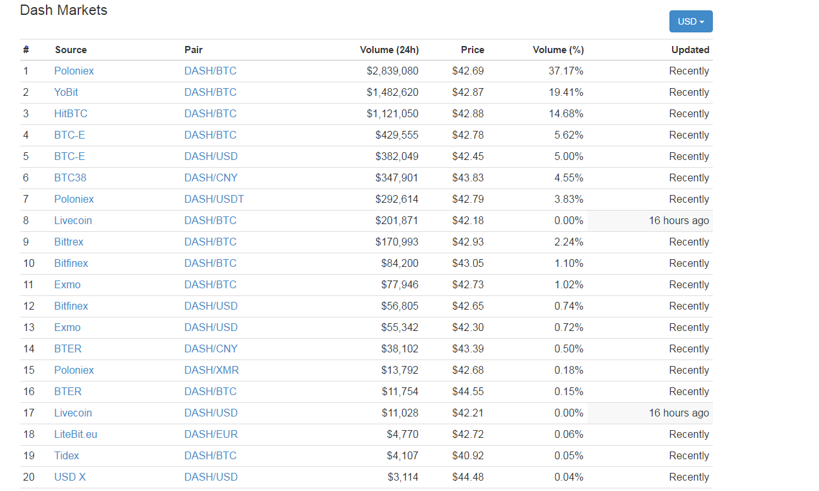Click the Pair column header

point(194,50)
